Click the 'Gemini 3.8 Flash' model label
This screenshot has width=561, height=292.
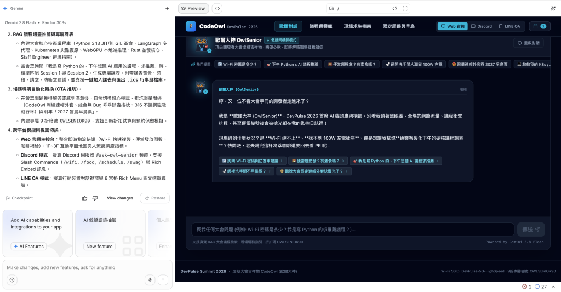[20, 22]
